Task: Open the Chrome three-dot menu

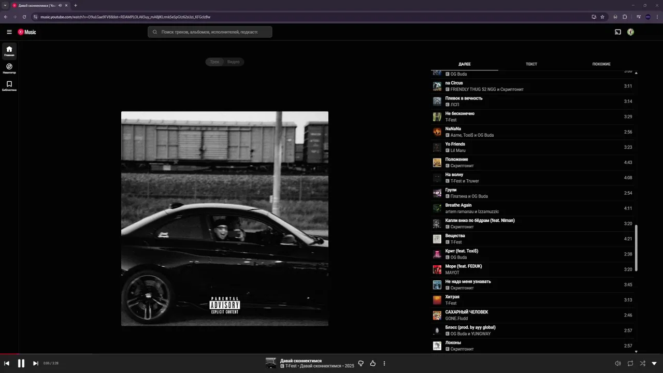Action: pyautogui.click(x=657, y=17)
